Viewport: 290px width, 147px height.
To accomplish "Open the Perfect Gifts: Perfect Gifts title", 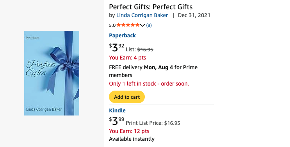I will 151,7.
